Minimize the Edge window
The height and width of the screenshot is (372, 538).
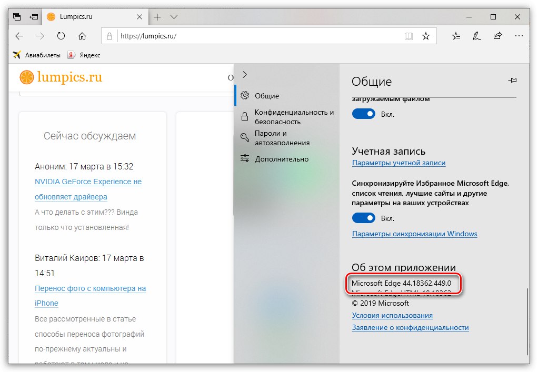tap(469, 17)
